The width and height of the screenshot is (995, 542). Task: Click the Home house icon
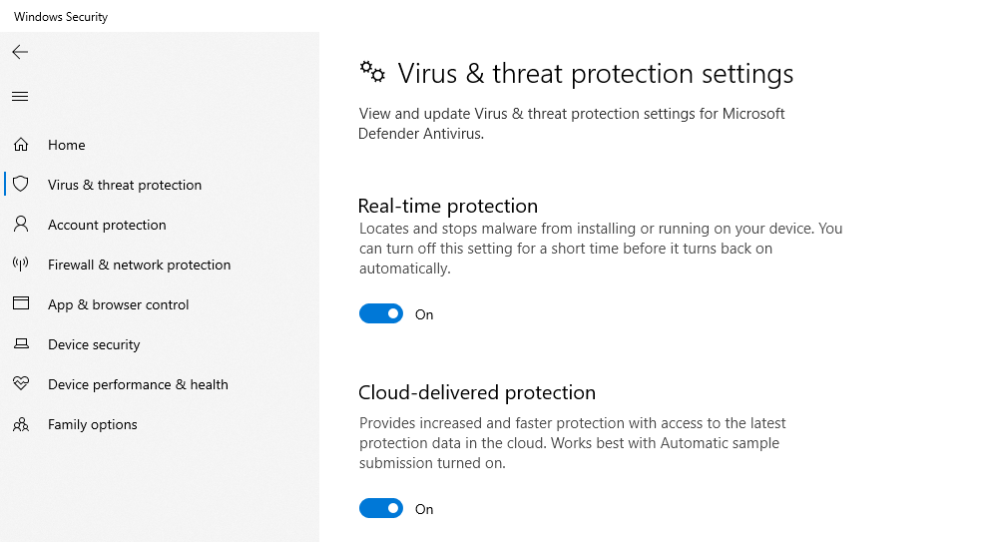pos(21,145)
